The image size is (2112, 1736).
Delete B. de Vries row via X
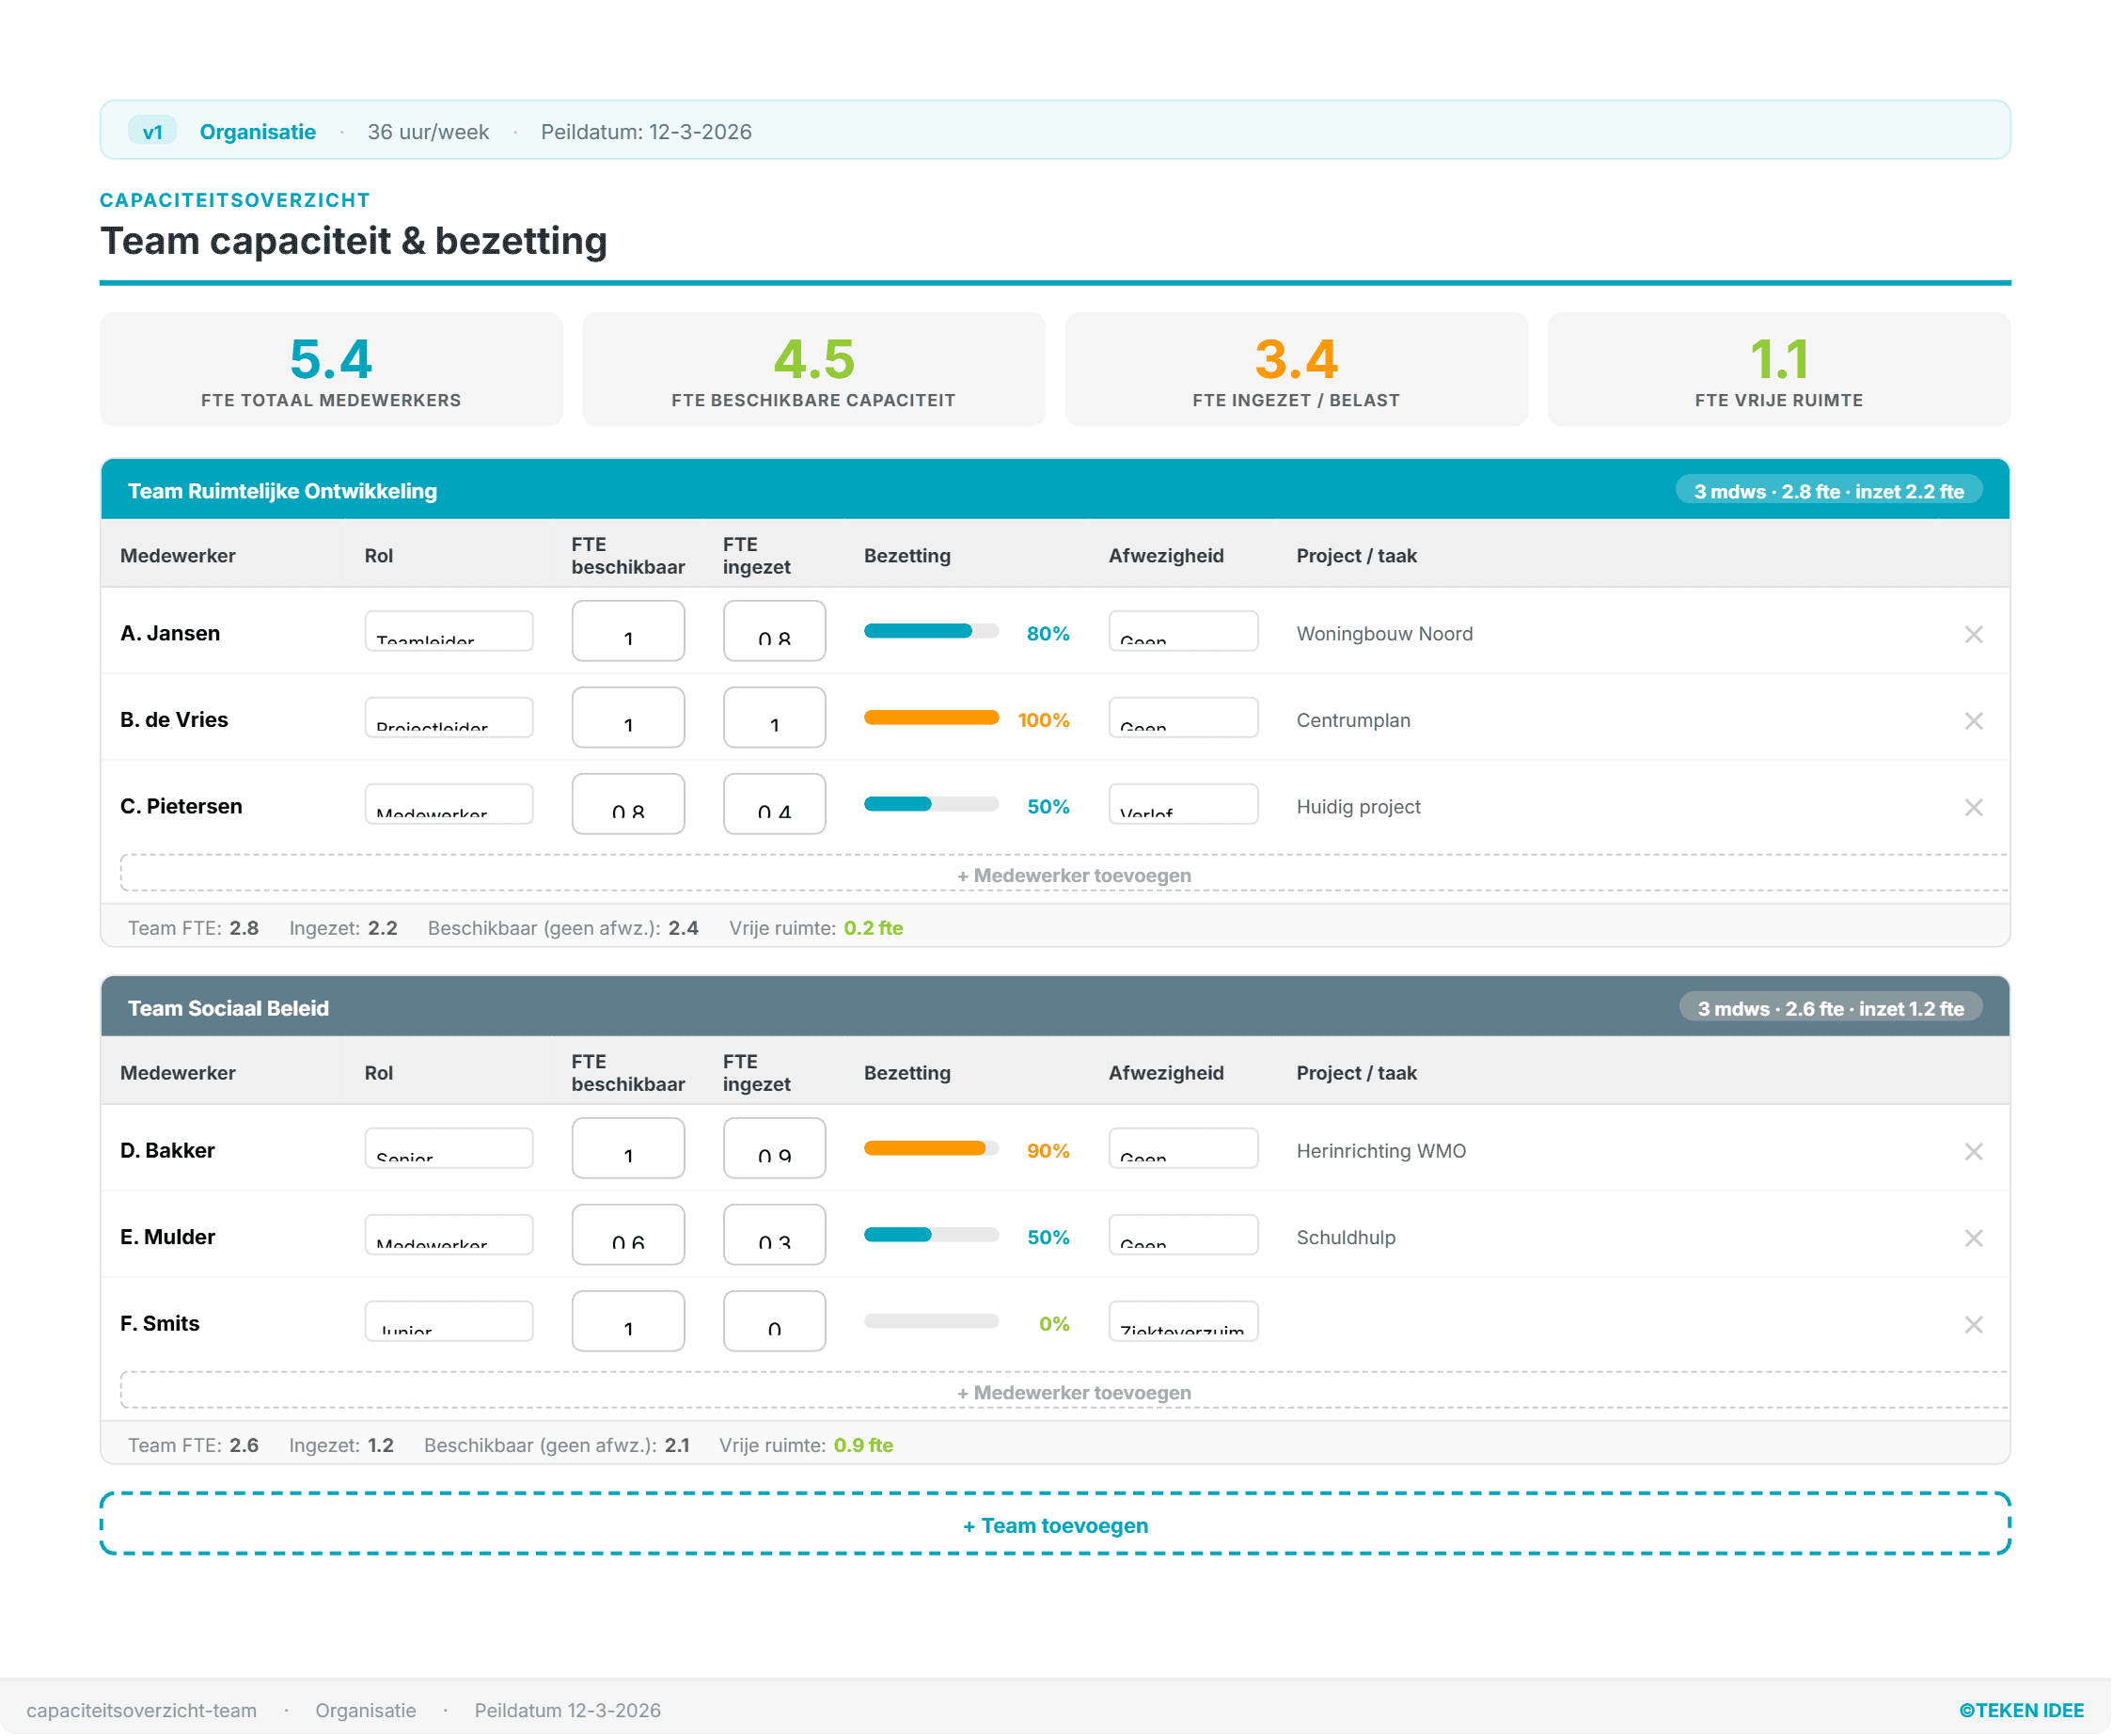[x=1973, y=721]
